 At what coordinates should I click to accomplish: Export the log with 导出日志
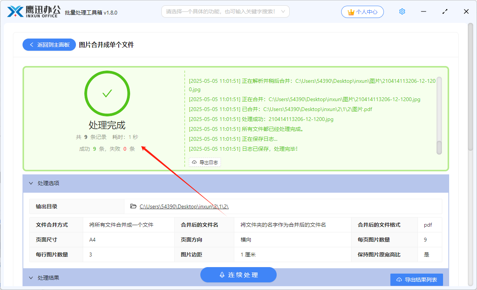pos(205,162)
